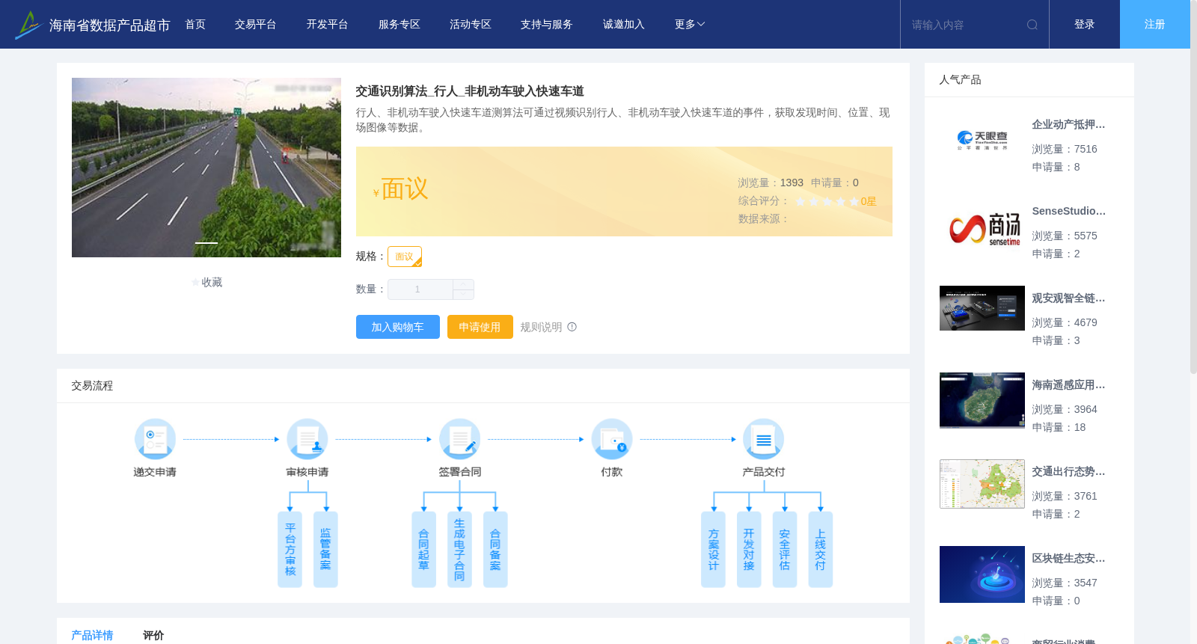Click the 登录 button
Image resolution: width=1197 pixels, height=644 pixels.
tap(1085, 25)
